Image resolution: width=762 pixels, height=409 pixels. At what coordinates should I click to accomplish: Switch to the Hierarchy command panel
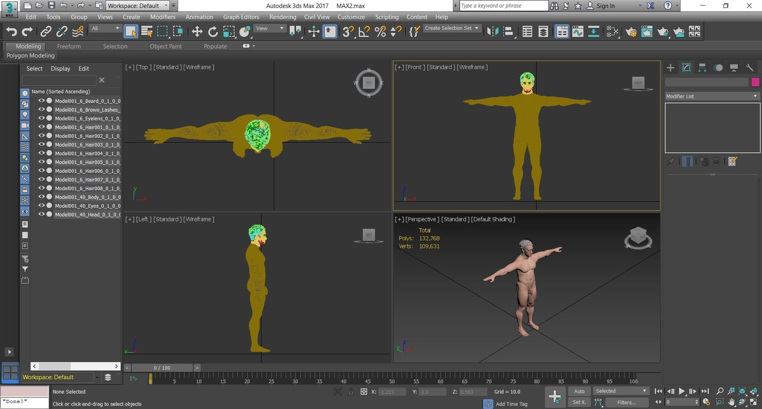click(702, 68)
